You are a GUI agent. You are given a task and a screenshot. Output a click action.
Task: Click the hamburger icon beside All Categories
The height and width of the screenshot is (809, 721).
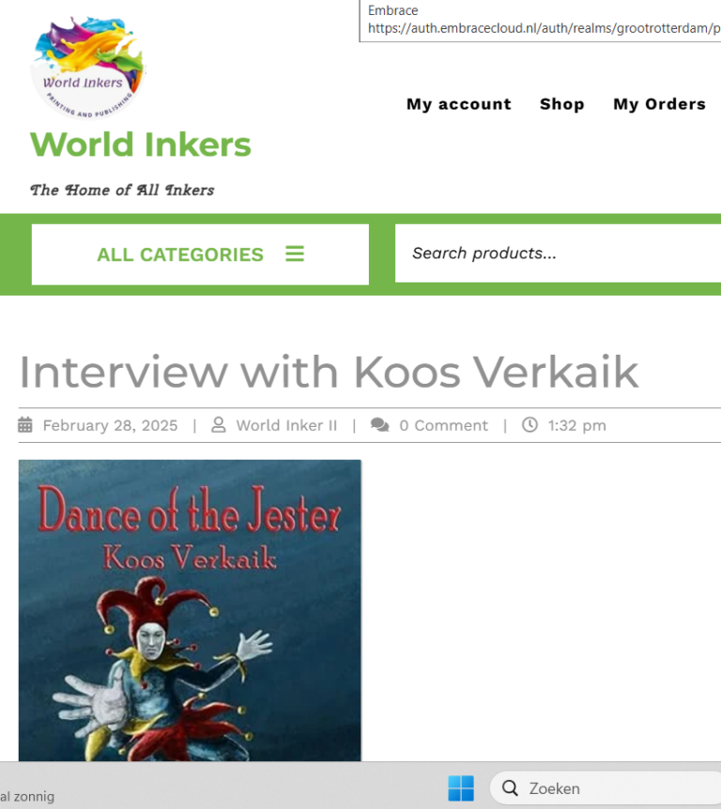295,253
